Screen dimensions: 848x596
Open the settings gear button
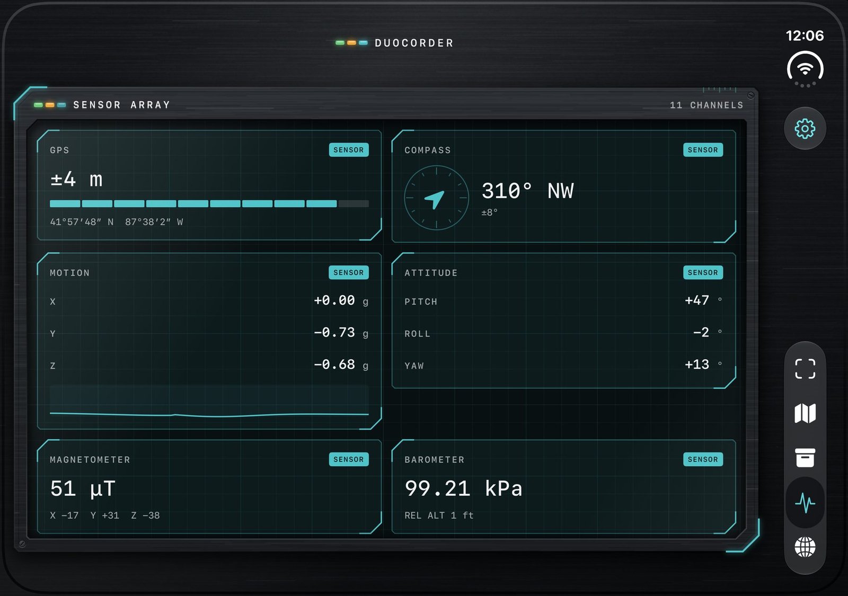(x=805, y=129)
